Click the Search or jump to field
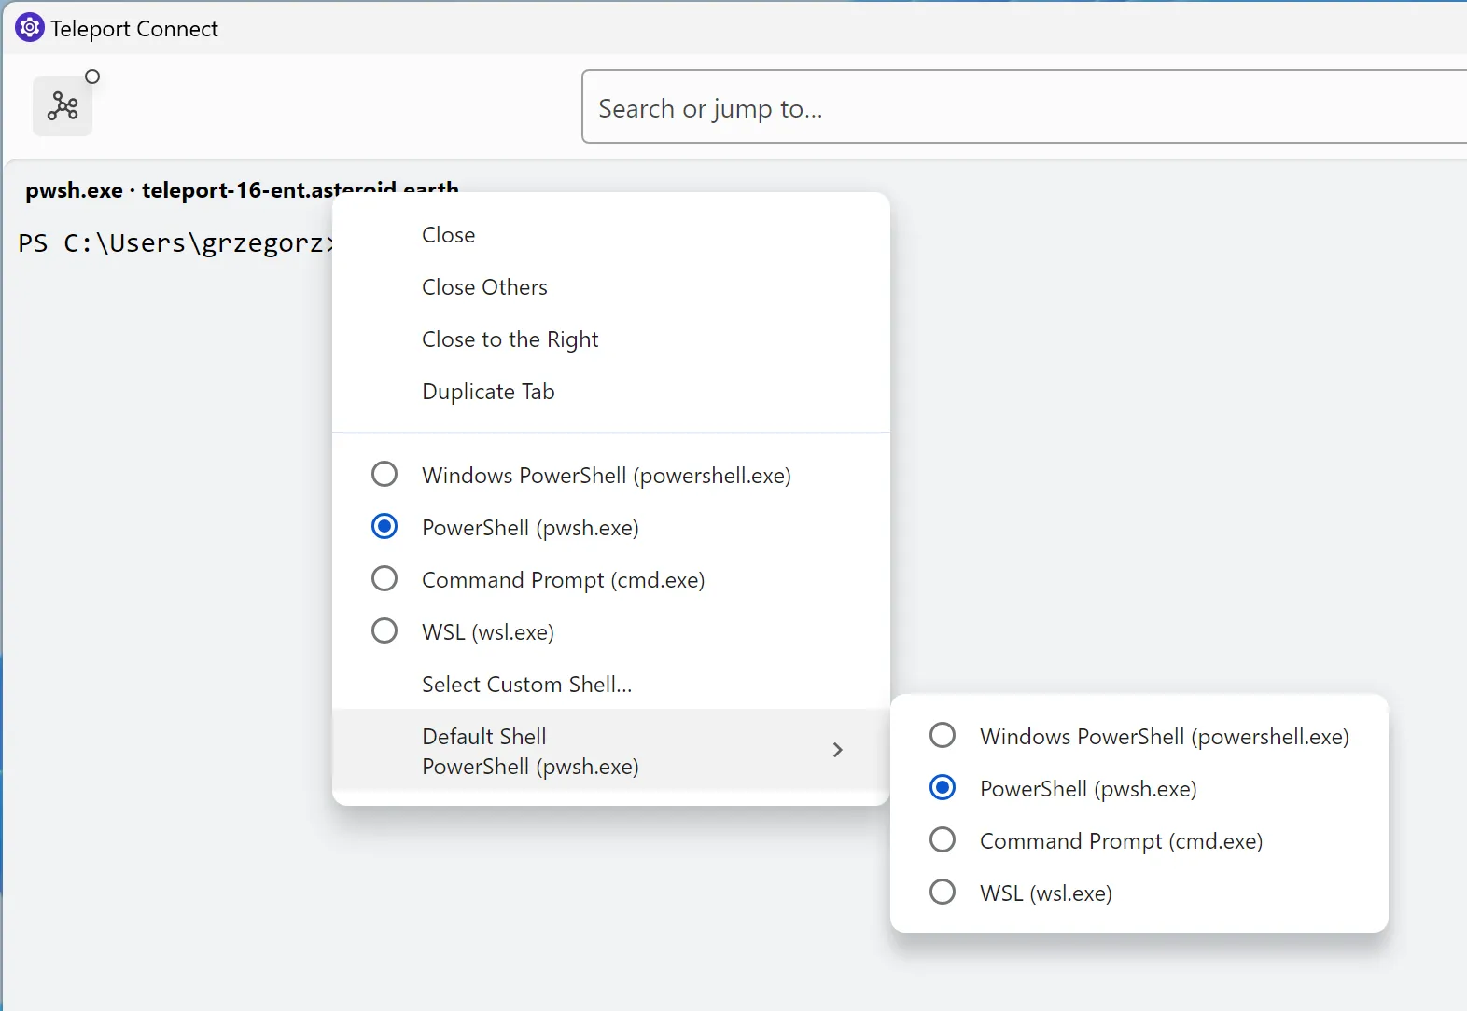The image size is (1467, 1011). tap(1024, 107)
